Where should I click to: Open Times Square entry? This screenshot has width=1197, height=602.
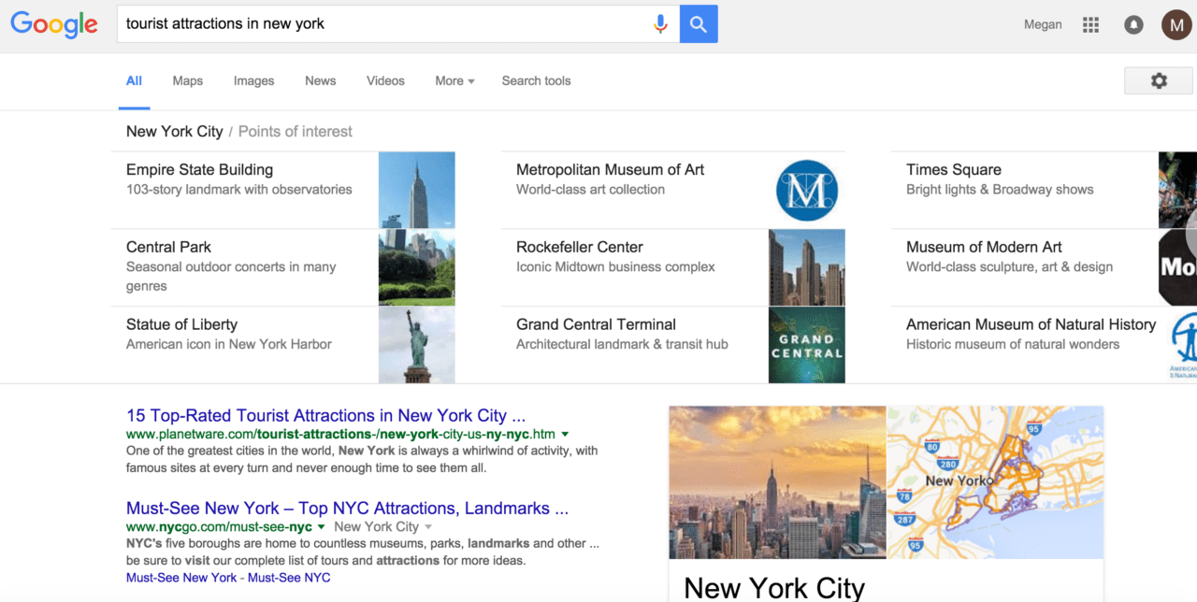pos(954,170)
